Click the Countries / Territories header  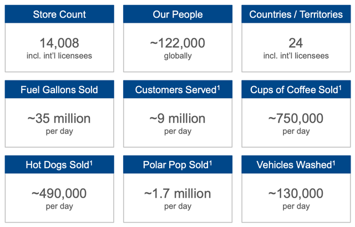(x=296, y=14)
